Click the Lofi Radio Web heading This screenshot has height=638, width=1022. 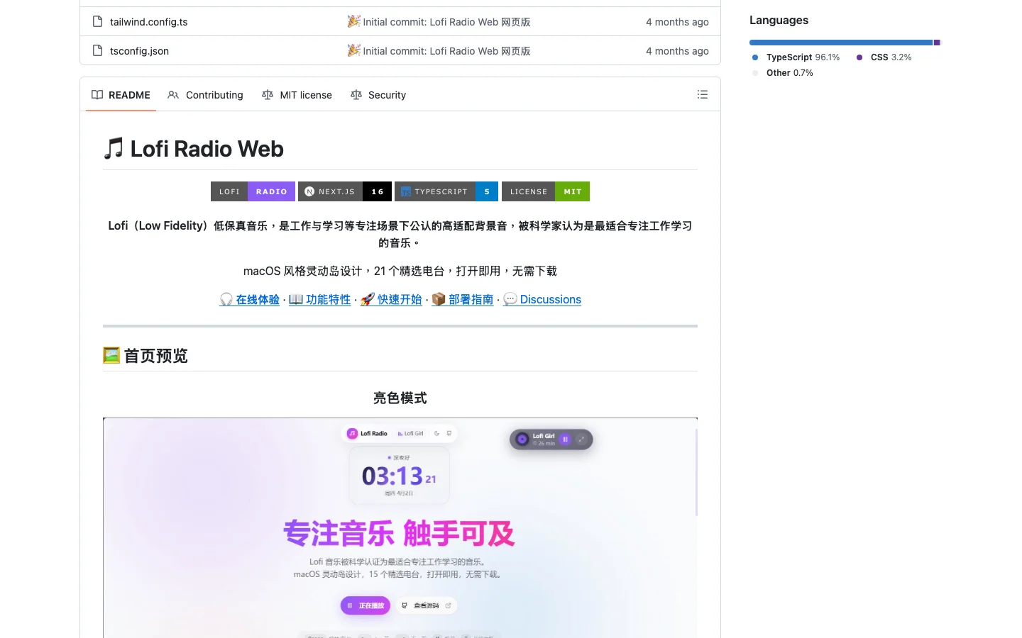point(193,149)
